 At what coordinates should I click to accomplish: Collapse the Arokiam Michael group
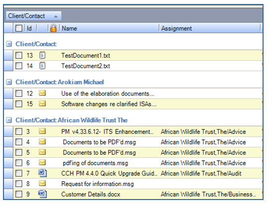point(9,82)
